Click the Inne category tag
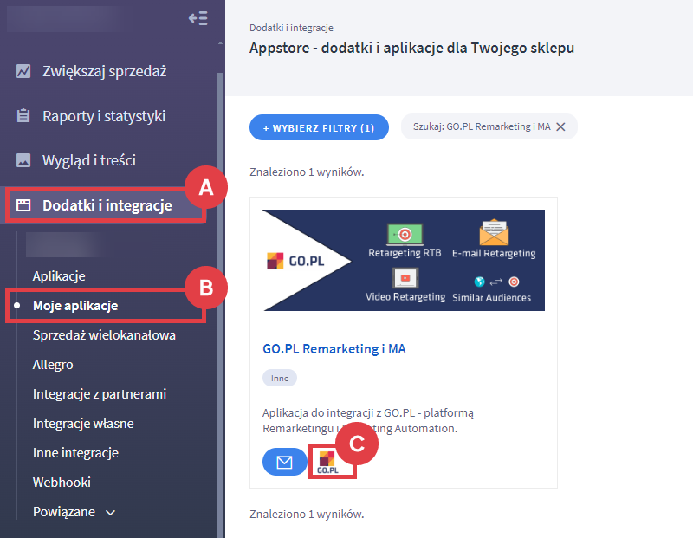693x538 pixels. tap(279, 378)
